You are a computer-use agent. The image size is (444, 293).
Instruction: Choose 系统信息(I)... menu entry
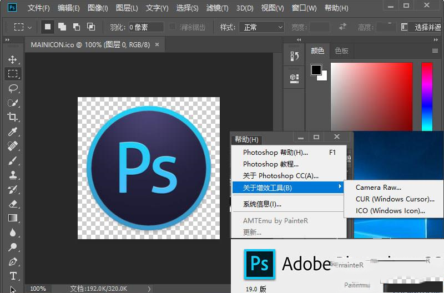tap(289, 204)
